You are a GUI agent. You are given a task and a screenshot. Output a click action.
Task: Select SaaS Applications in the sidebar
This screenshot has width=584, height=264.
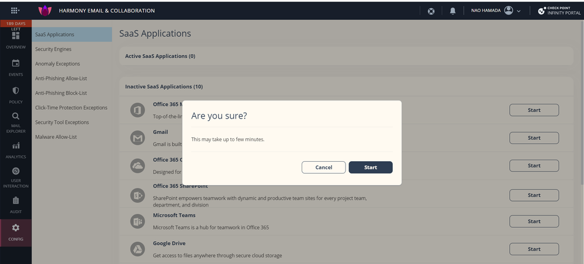click(72, 34)
